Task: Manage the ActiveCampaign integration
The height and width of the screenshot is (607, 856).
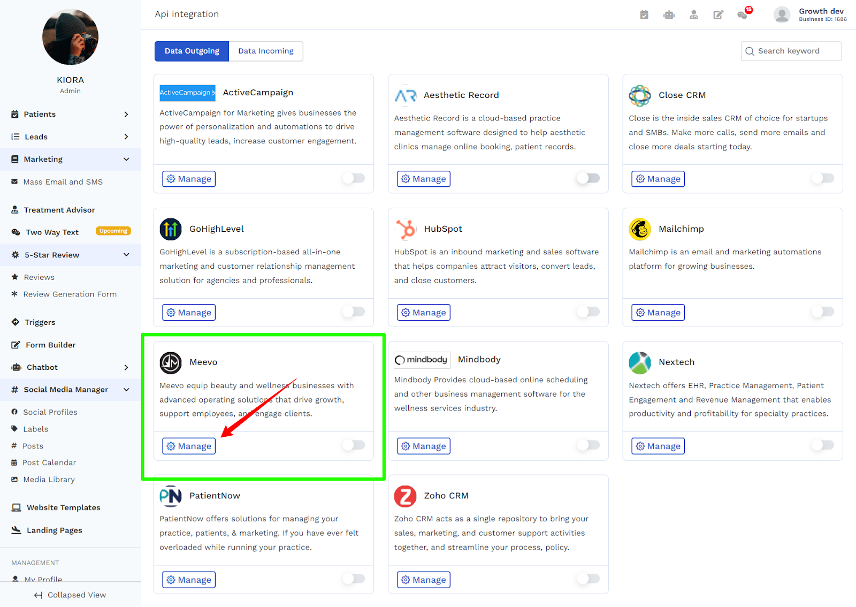Action: point(189,179)
